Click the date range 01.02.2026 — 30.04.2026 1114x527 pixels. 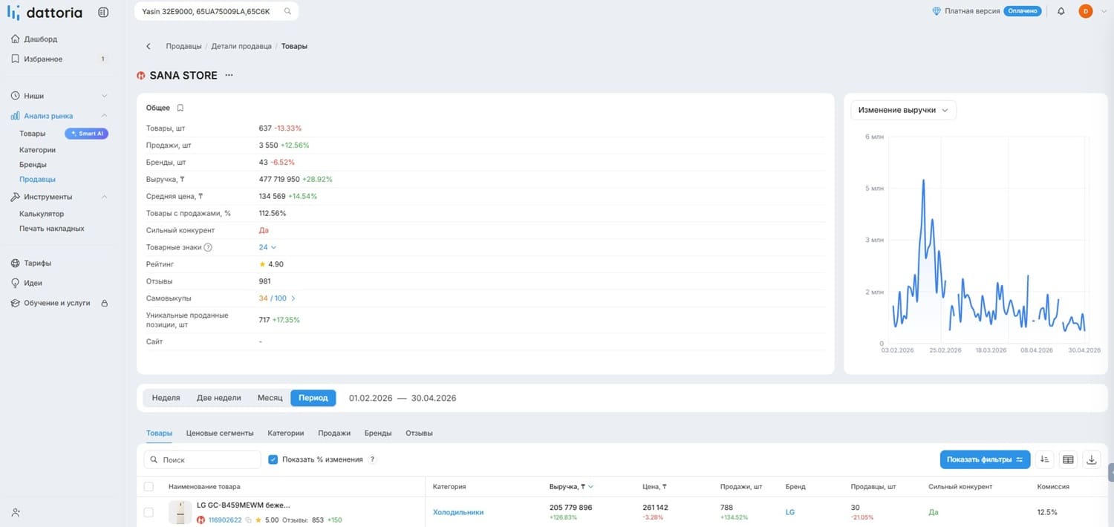click(403, 398)
